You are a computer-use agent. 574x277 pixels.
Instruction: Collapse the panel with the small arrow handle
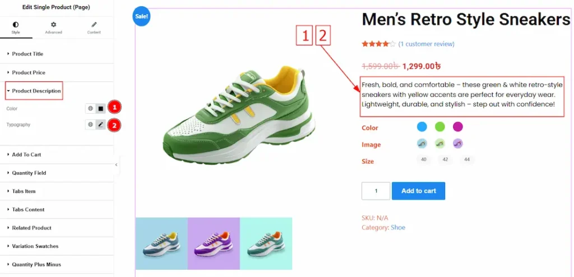click(116, 165)
